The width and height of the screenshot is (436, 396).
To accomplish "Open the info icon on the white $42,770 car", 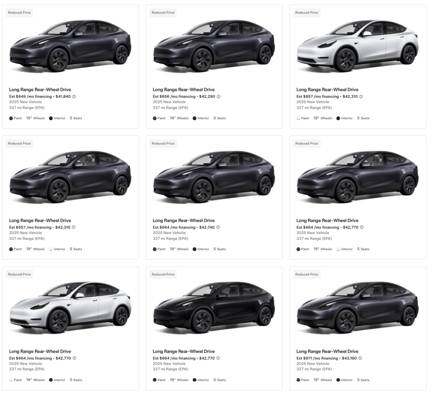I will pos(74,358).
